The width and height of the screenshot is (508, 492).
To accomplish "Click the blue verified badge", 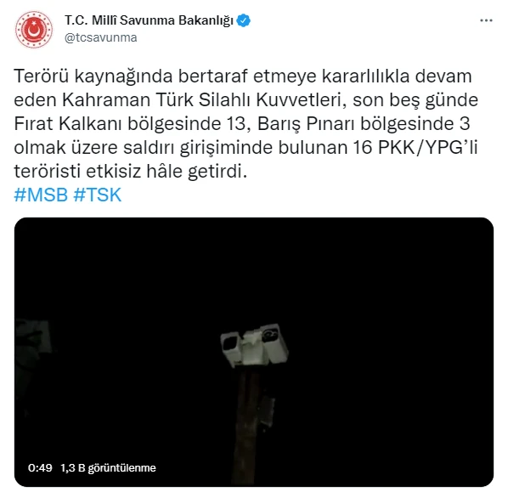I will [243, 20].
